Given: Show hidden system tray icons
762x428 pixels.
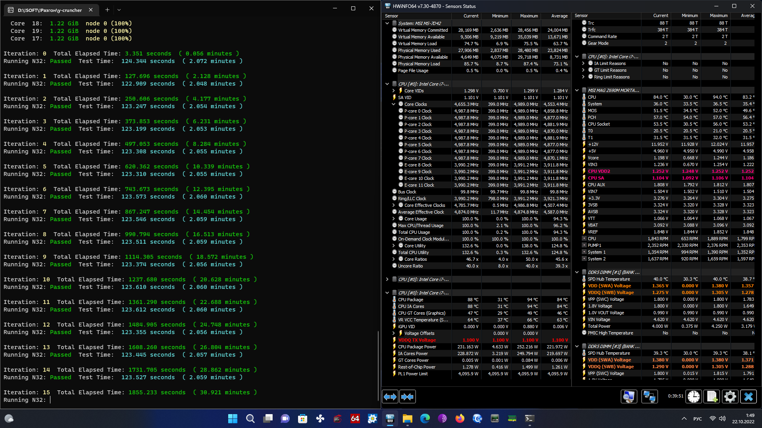Looking at the screenshot, I should coord(684,418).
